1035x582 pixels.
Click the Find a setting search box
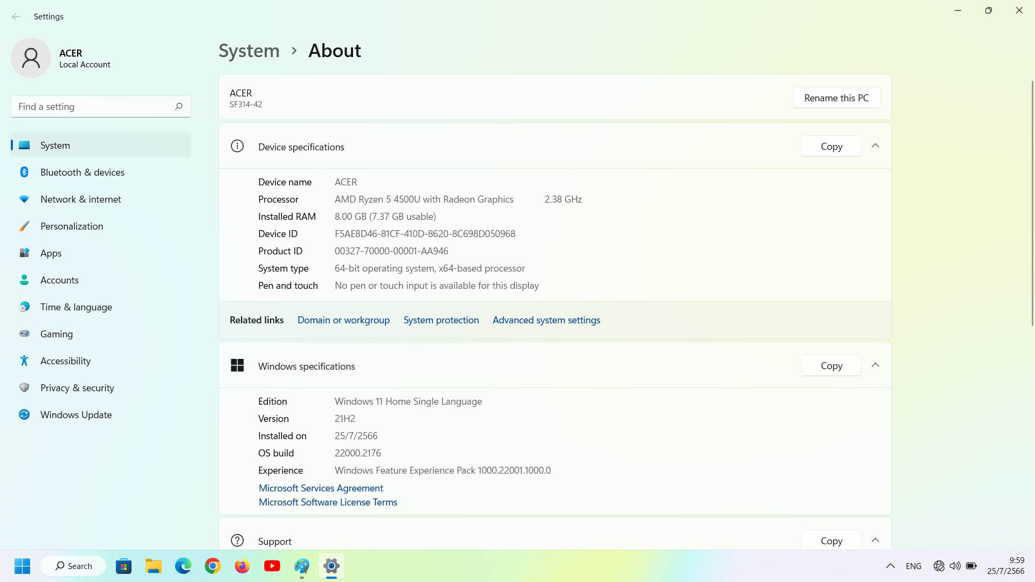[x=101, y=106]
